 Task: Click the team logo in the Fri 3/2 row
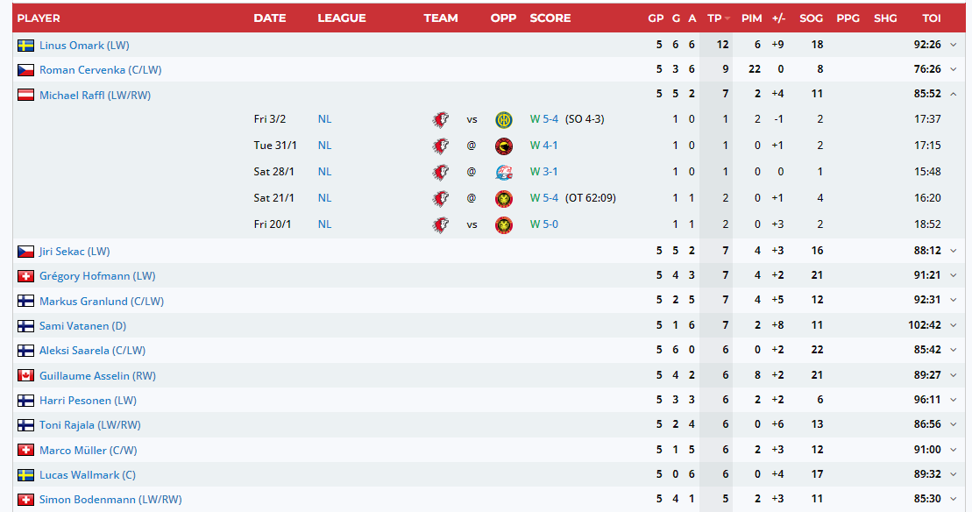tap(441, 120)
